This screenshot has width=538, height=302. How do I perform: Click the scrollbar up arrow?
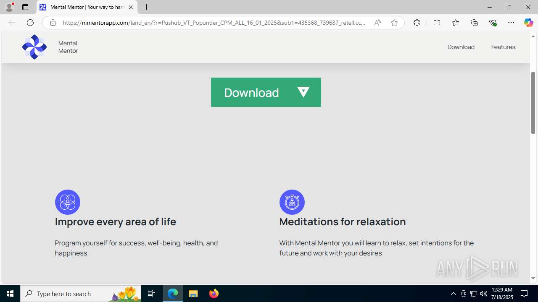pos(533,36)
